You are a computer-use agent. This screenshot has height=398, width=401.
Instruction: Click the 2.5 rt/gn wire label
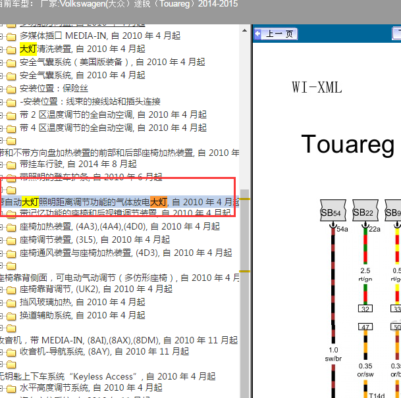tap(365, 274)
